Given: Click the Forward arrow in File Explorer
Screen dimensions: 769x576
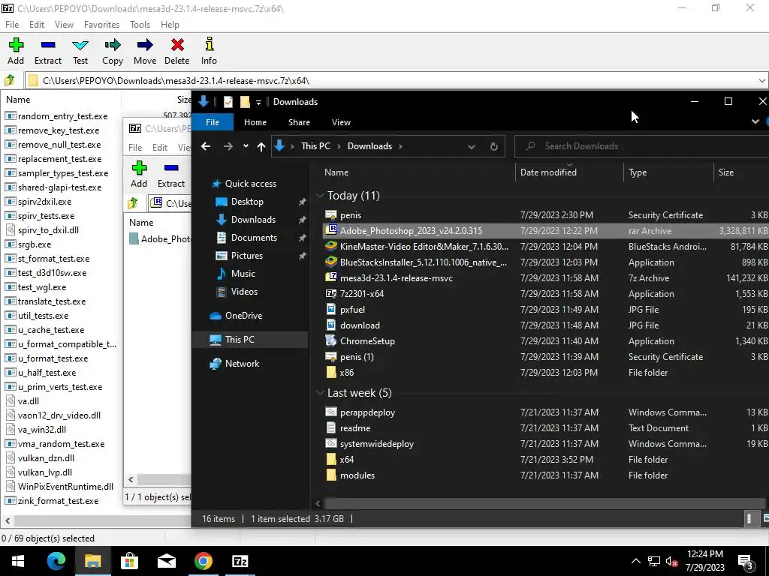Looking at the screenshot, I should (228, 146).
